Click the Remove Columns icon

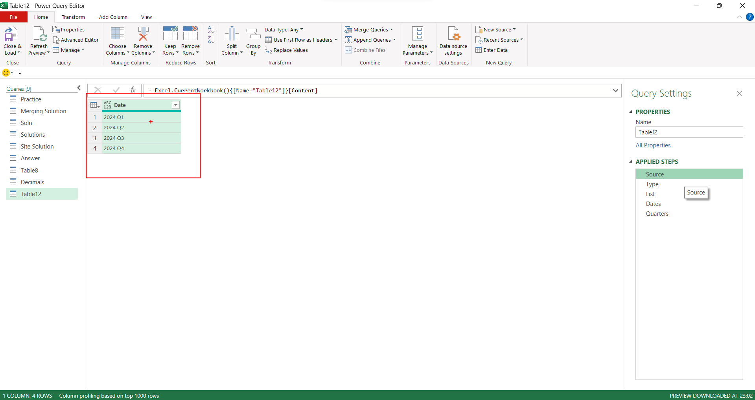[143, 34]
